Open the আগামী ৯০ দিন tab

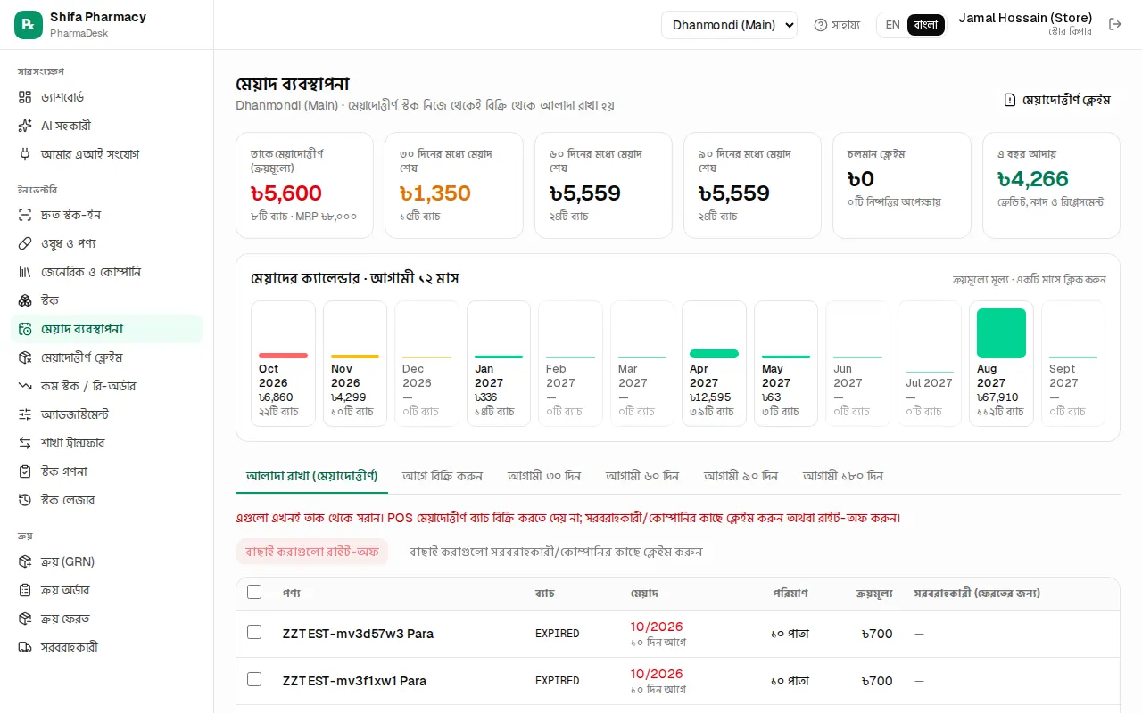pyautogui.click(x=741, y=476)
